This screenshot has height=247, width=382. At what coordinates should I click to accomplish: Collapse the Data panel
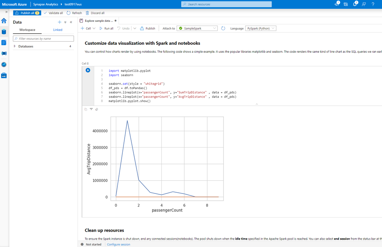[71, 22]
